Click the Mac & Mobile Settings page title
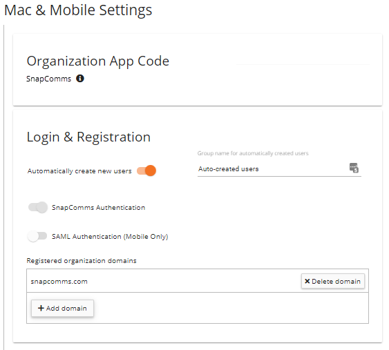 pos(78,10)
